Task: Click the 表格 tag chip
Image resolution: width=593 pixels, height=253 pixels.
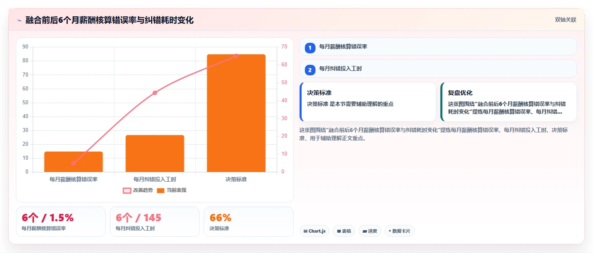Action: point(344,231)
